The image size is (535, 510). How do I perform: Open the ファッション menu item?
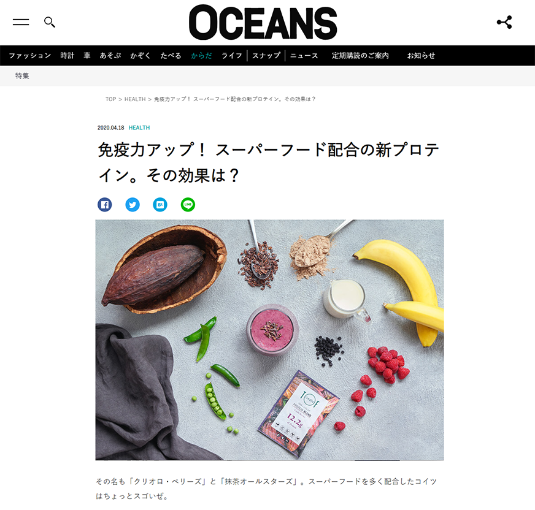click(30, 56)
